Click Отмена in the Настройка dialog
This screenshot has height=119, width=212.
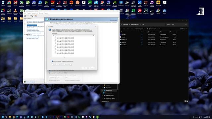(92, 68)
